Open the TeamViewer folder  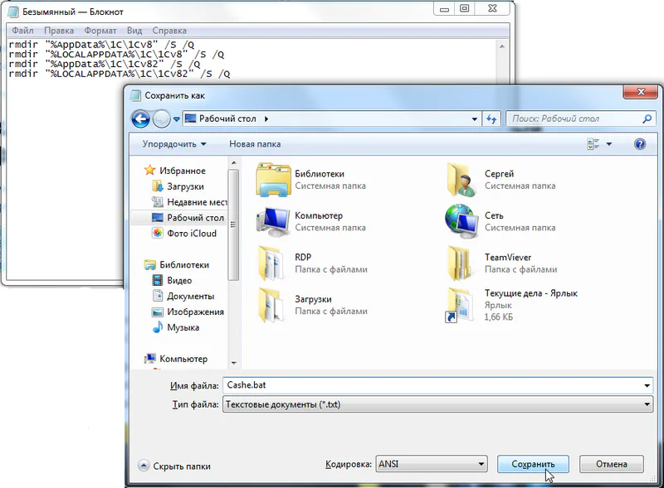tap(461, 263)
